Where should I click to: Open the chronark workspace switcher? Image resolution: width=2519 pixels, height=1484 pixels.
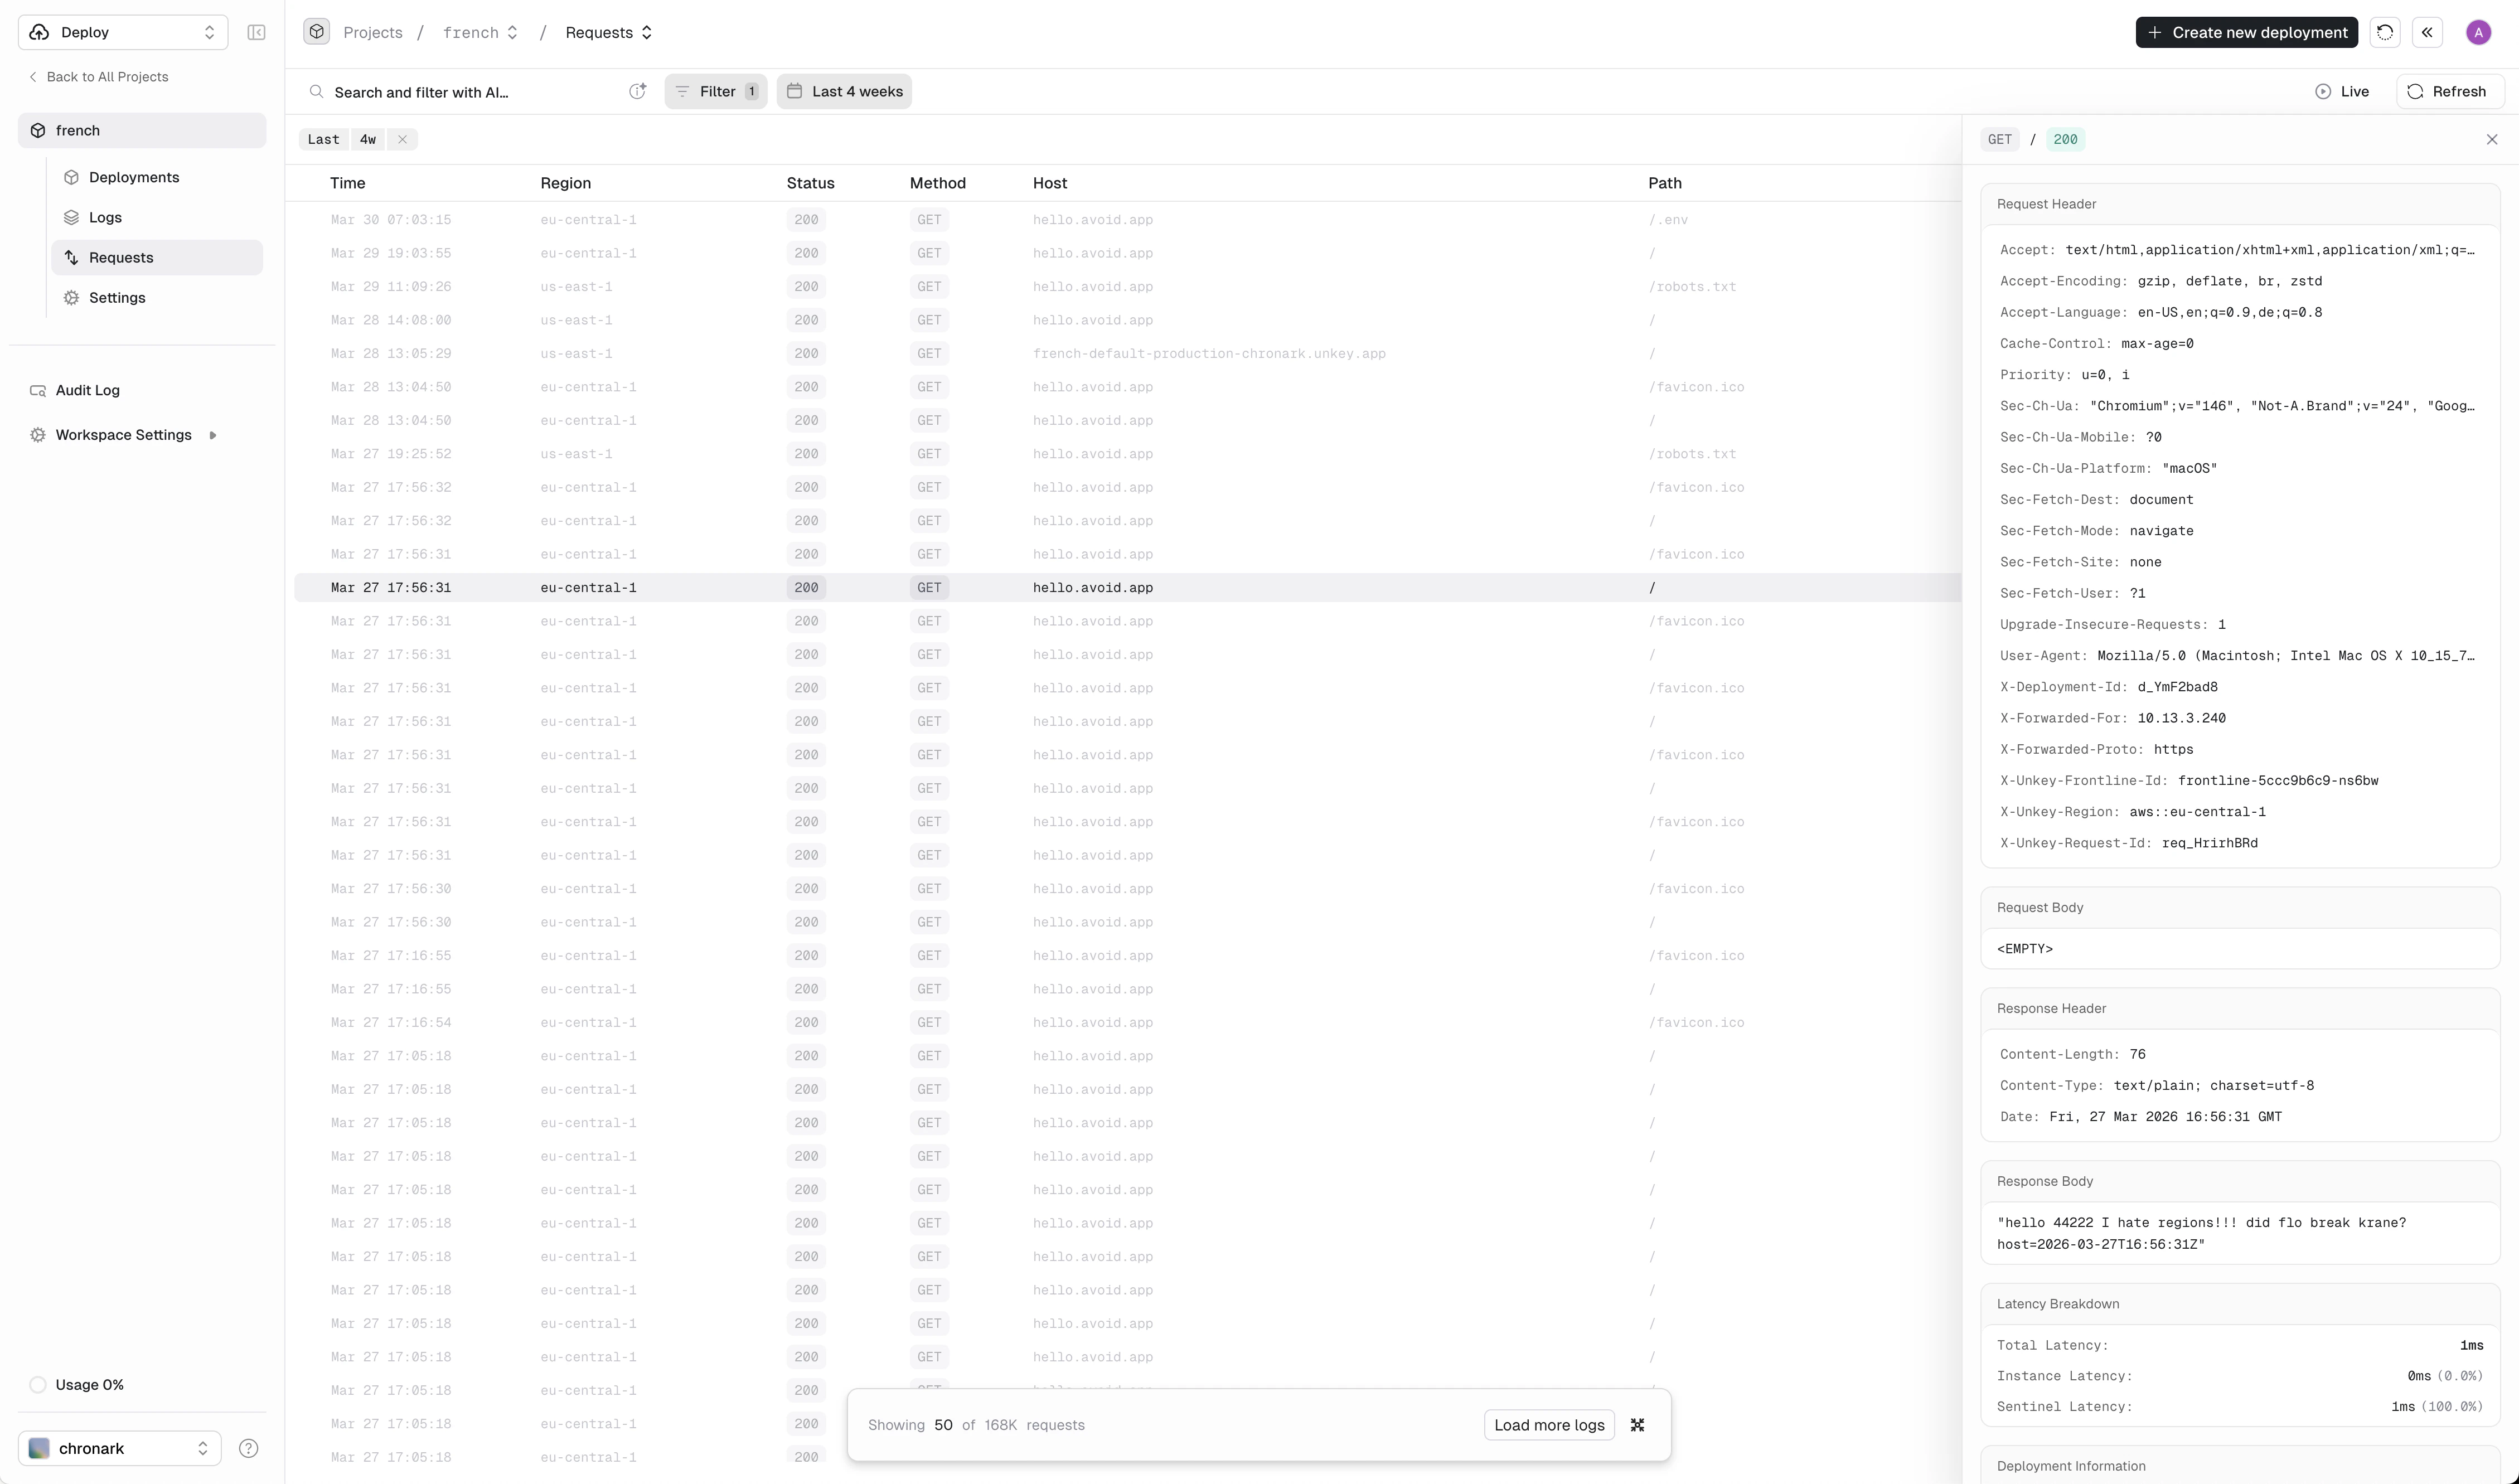[x=117, y=1447]
